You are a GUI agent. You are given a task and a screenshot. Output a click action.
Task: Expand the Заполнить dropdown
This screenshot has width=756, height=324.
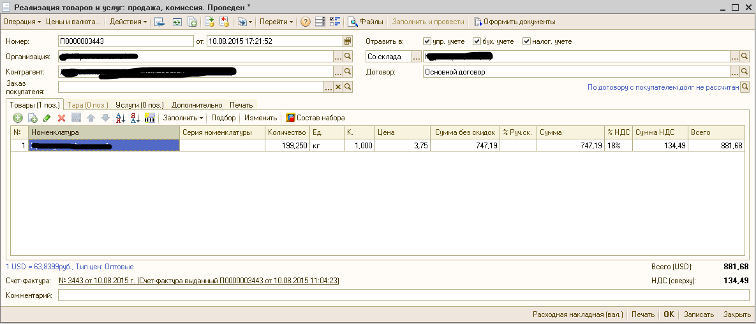(x=183, y=118)
